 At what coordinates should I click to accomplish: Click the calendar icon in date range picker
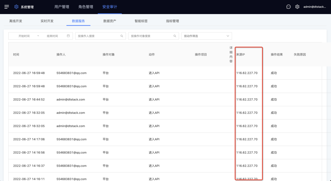68,36
